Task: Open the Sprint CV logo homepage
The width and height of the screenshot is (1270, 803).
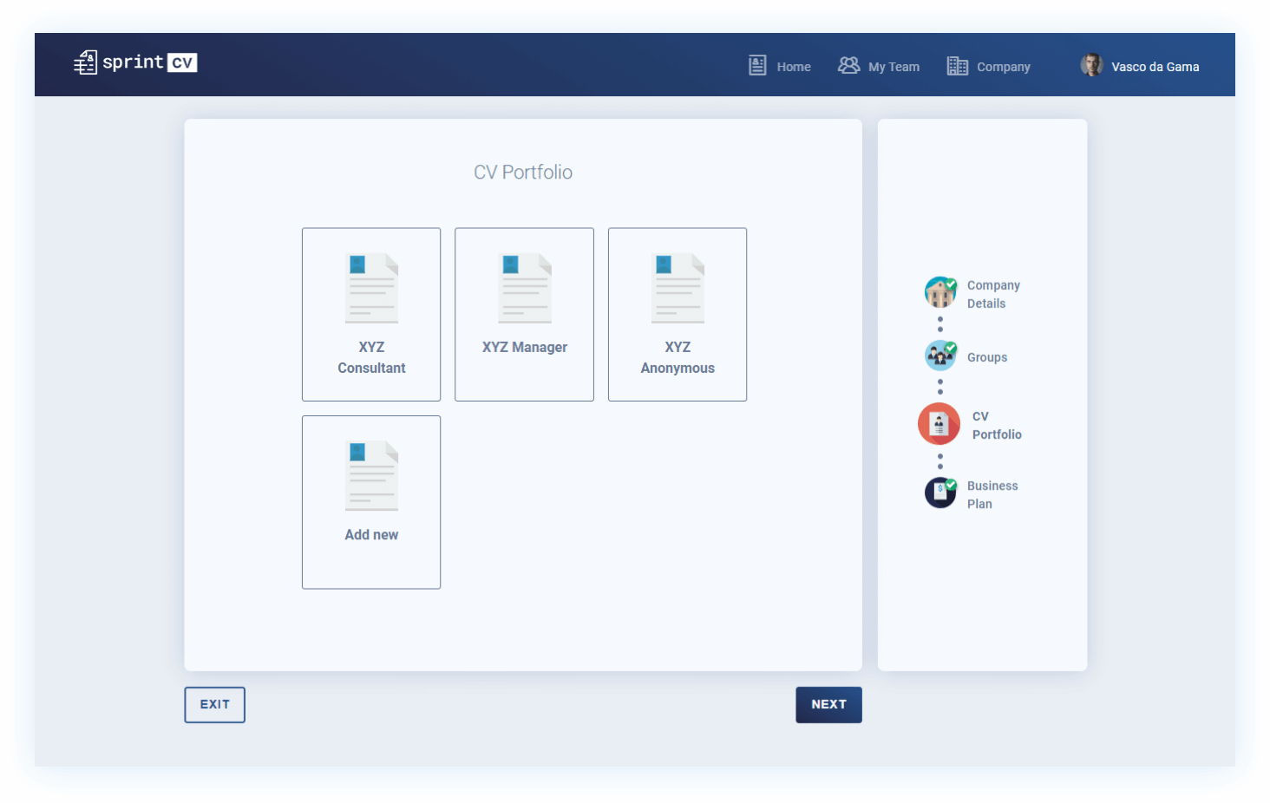Action: 134,62
